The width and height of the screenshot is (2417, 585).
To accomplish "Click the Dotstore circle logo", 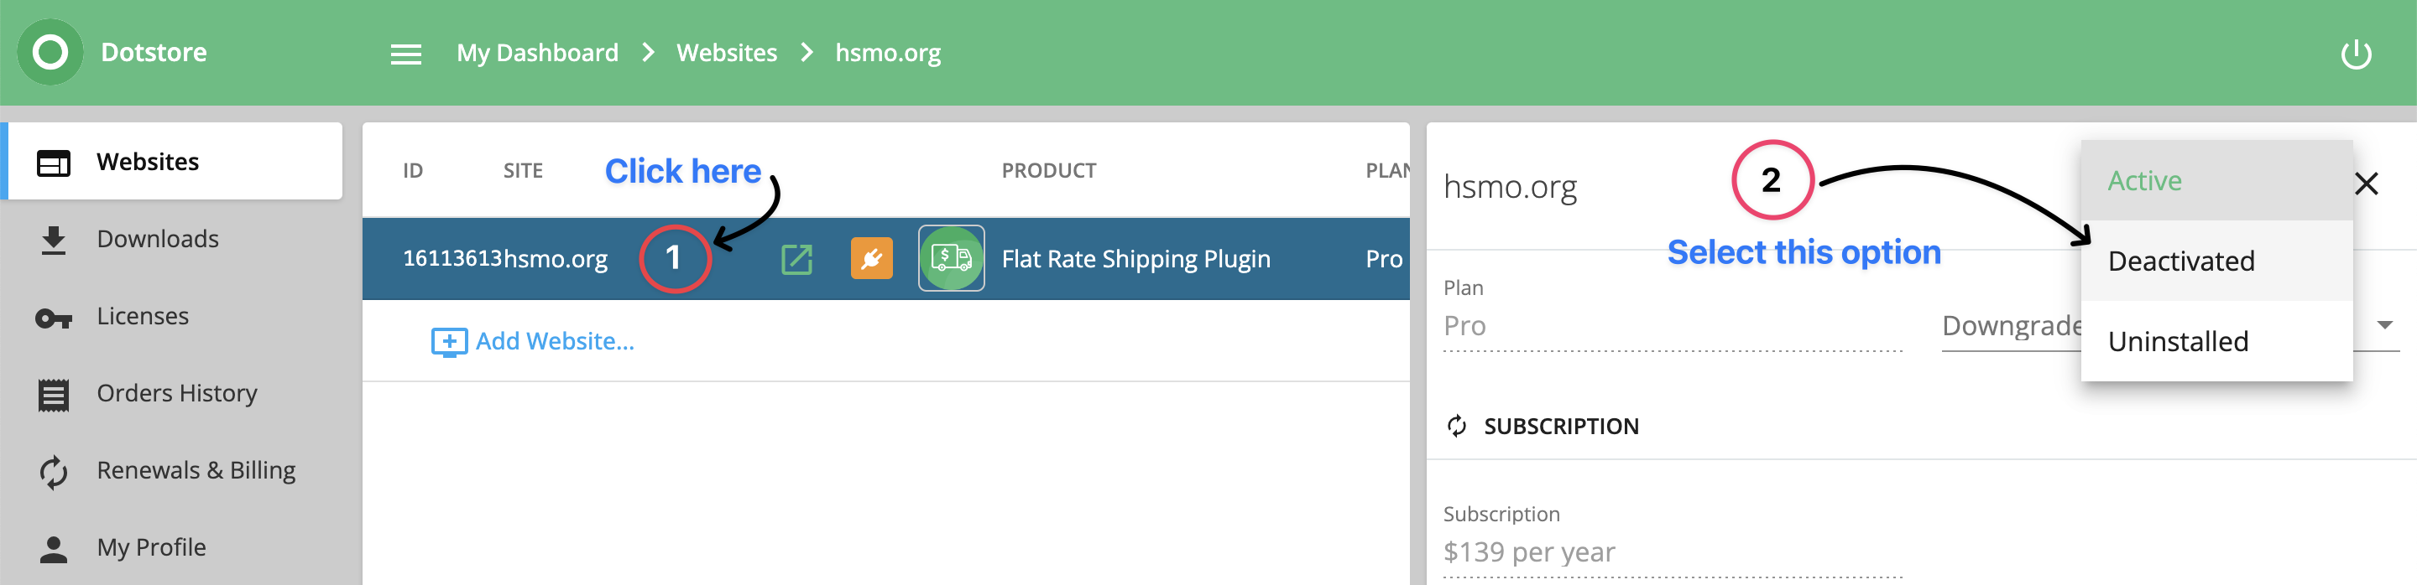I will [x=50, y=53].
